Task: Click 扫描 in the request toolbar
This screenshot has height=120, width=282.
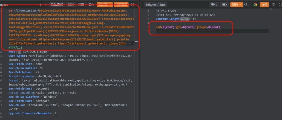Action: tap(81, 5)
